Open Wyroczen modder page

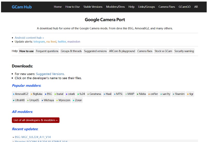(x=63, y=100)
